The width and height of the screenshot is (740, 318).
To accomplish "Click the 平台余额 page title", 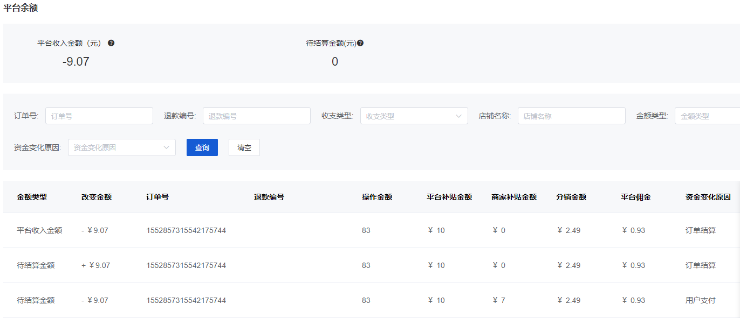I will point(20,8).
